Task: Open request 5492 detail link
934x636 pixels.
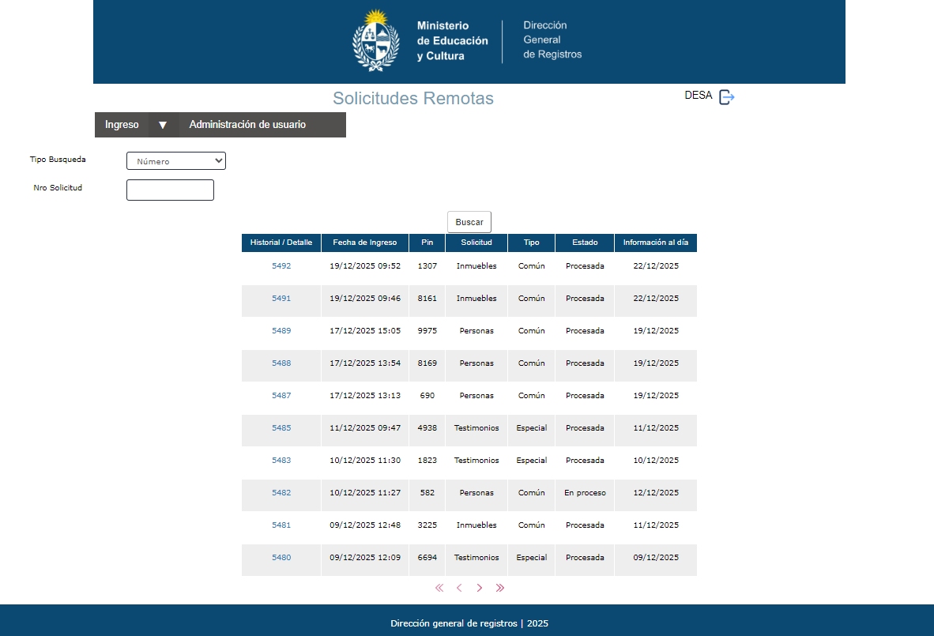Action: point(281,266)
